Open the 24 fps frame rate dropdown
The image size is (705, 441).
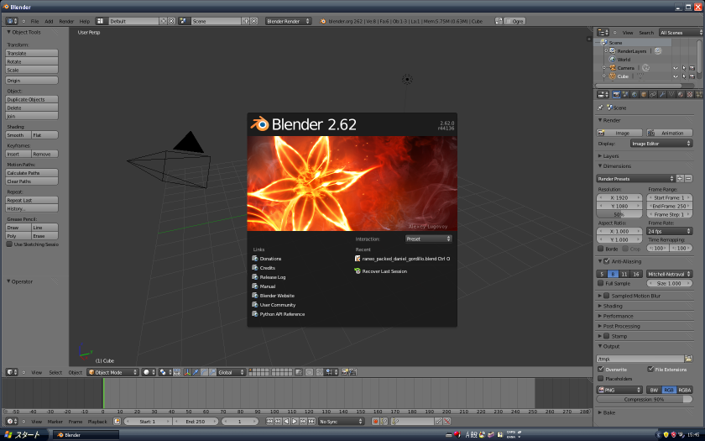tap(670, 231)
